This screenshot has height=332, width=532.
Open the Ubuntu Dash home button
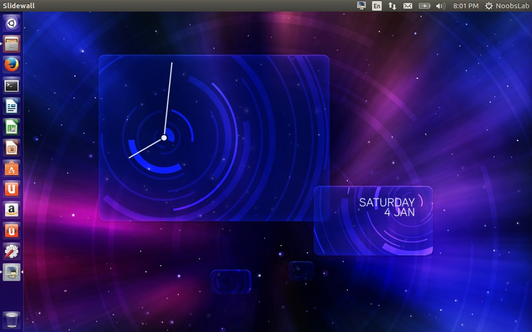click(x=12, y=23)
